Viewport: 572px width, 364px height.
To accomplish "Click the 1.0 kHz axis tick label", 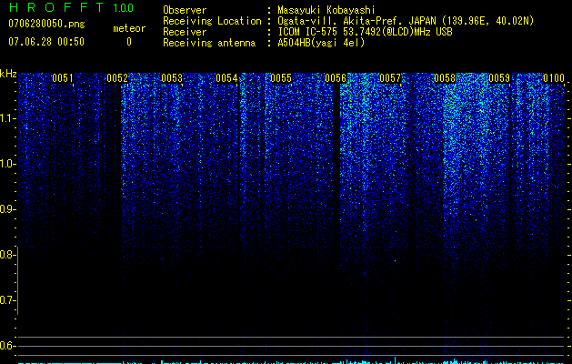I will 7,164.
